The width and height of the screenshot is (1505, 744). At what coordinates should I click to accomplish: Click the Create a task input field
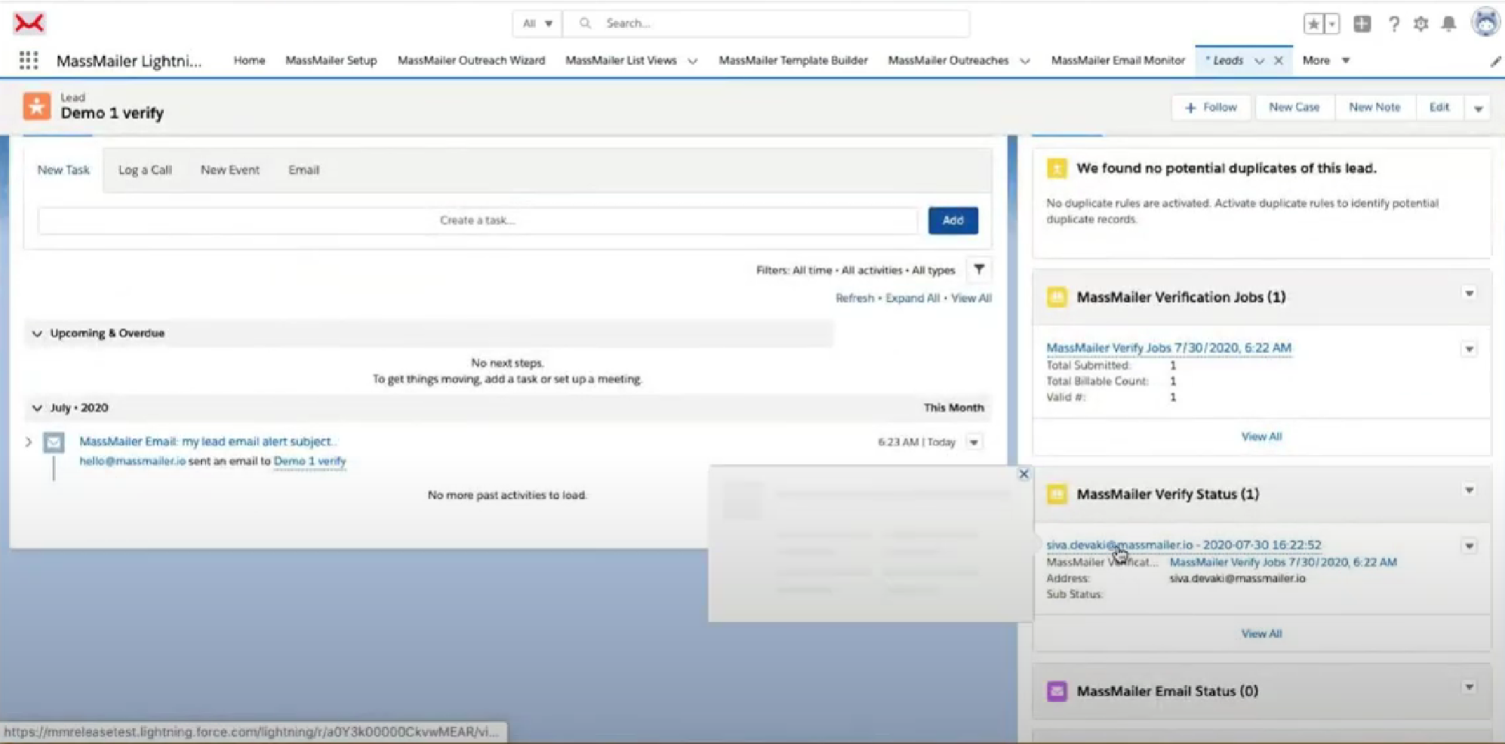coord(478,220)
